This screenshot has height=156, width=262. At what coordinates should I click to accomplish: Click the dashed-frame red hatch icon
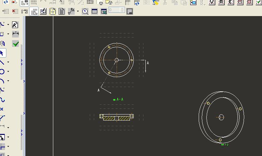click(250, 2)
